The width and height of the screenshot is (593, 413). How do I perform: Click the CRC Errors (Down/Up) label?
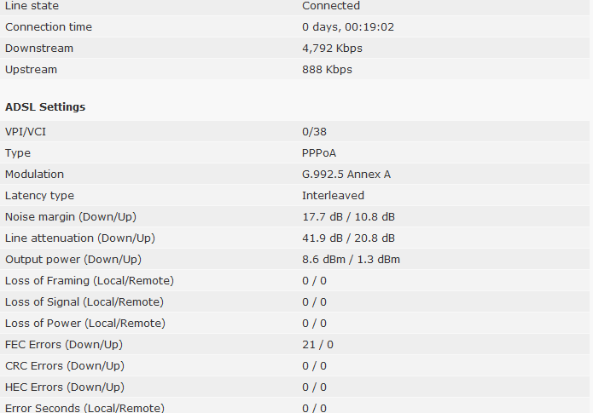(65, 366)
